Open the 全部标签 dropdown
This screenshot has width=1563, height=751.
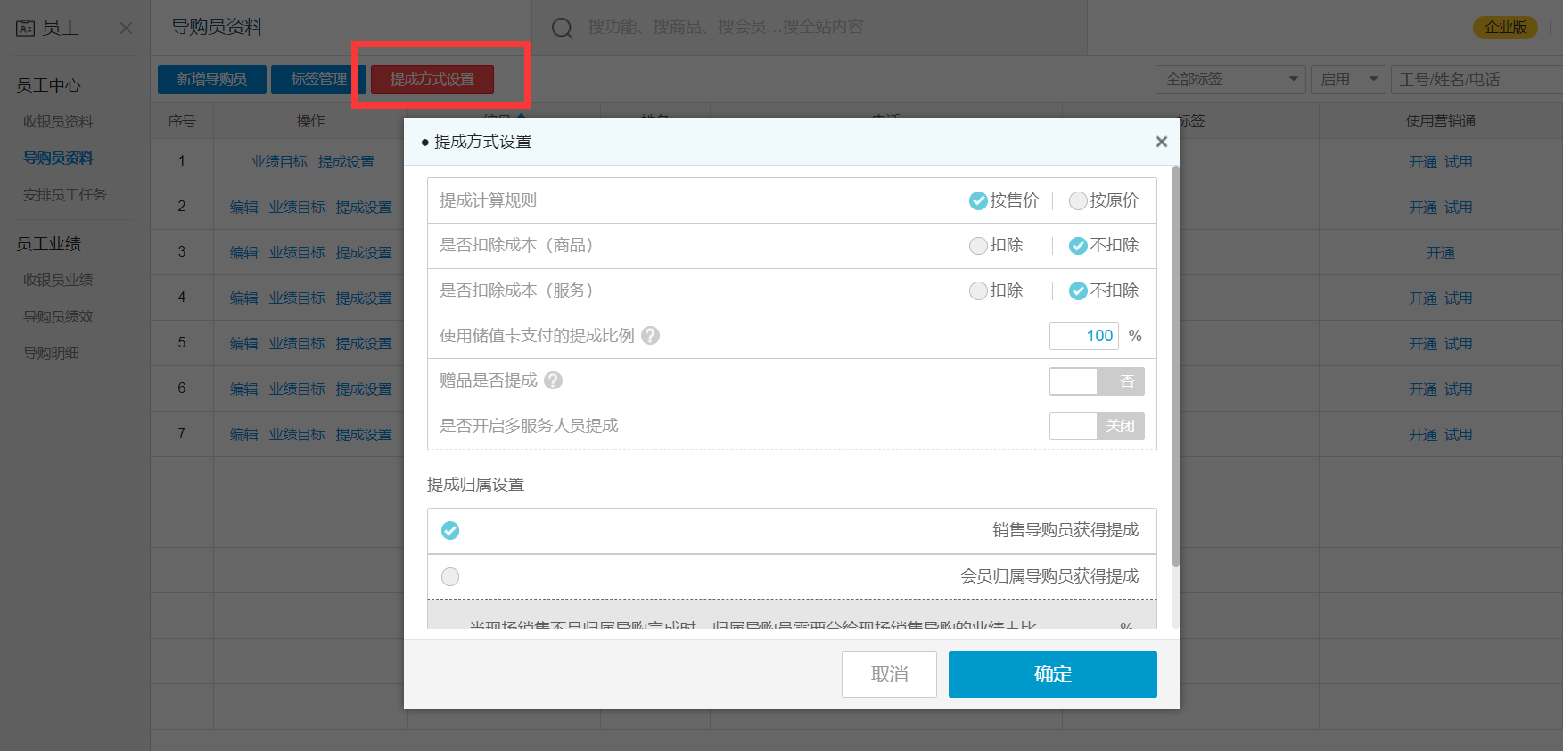1230,79
